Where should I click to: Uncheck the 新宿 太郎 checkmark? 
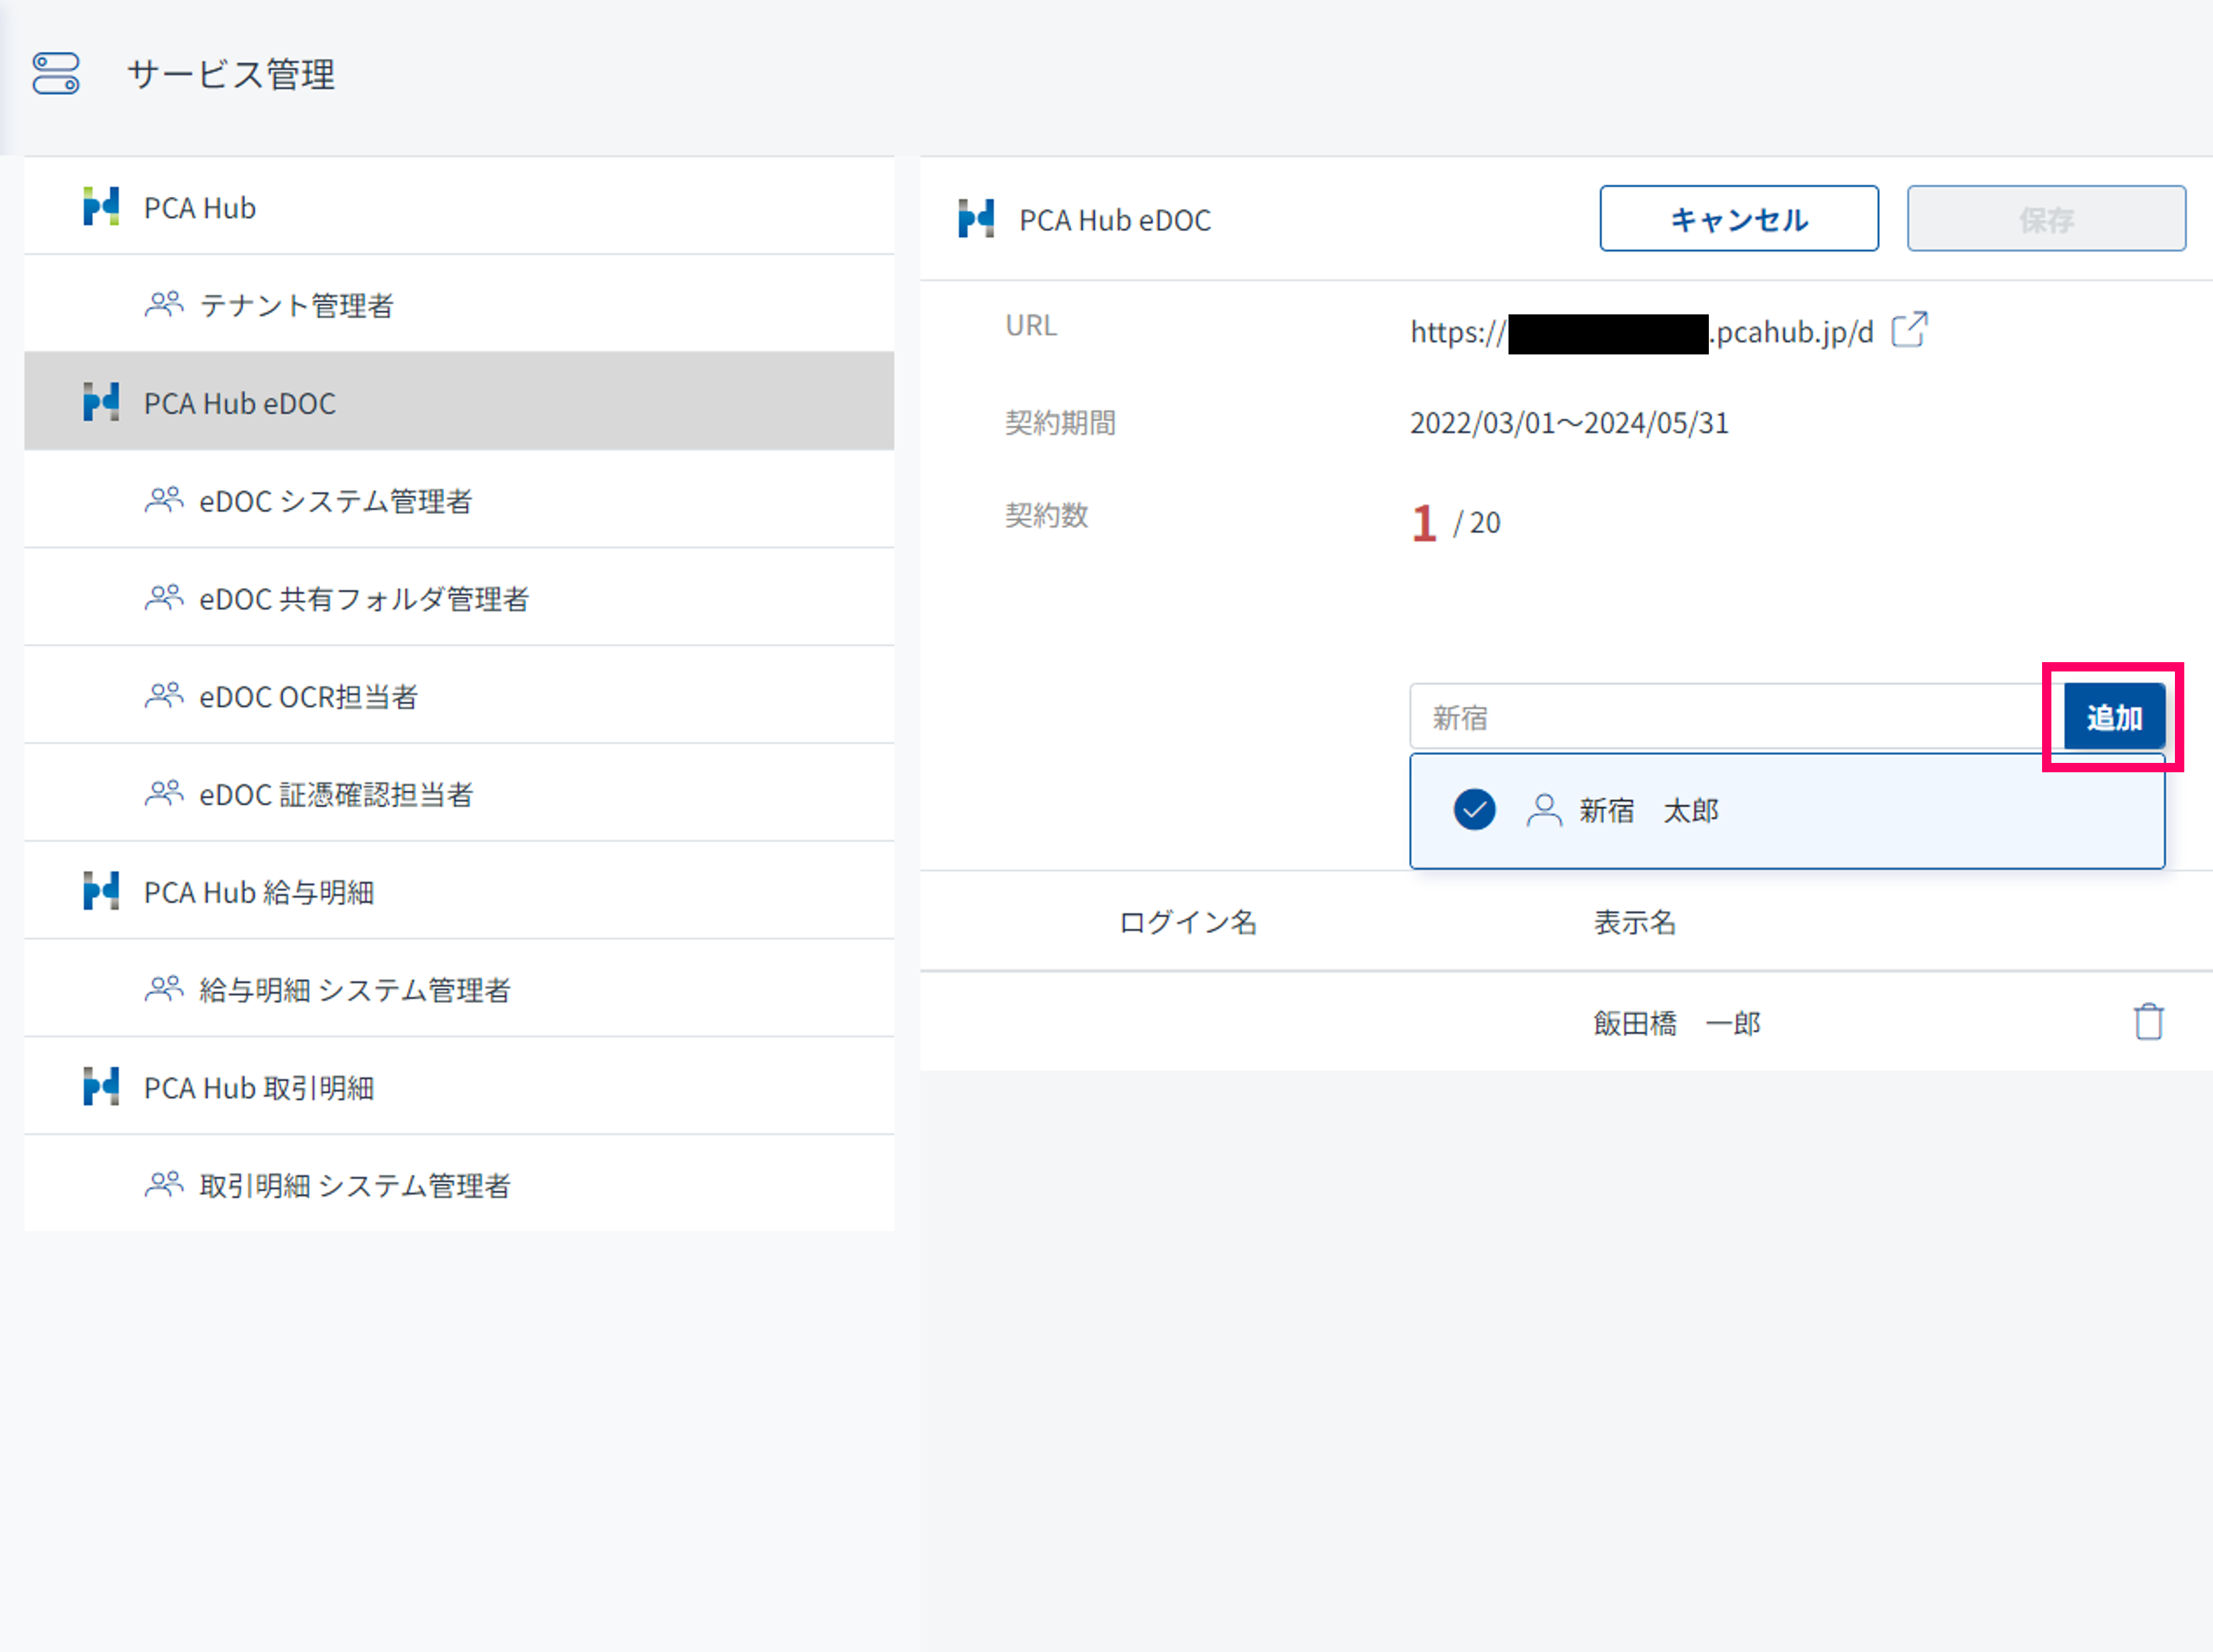[1474, 810]
